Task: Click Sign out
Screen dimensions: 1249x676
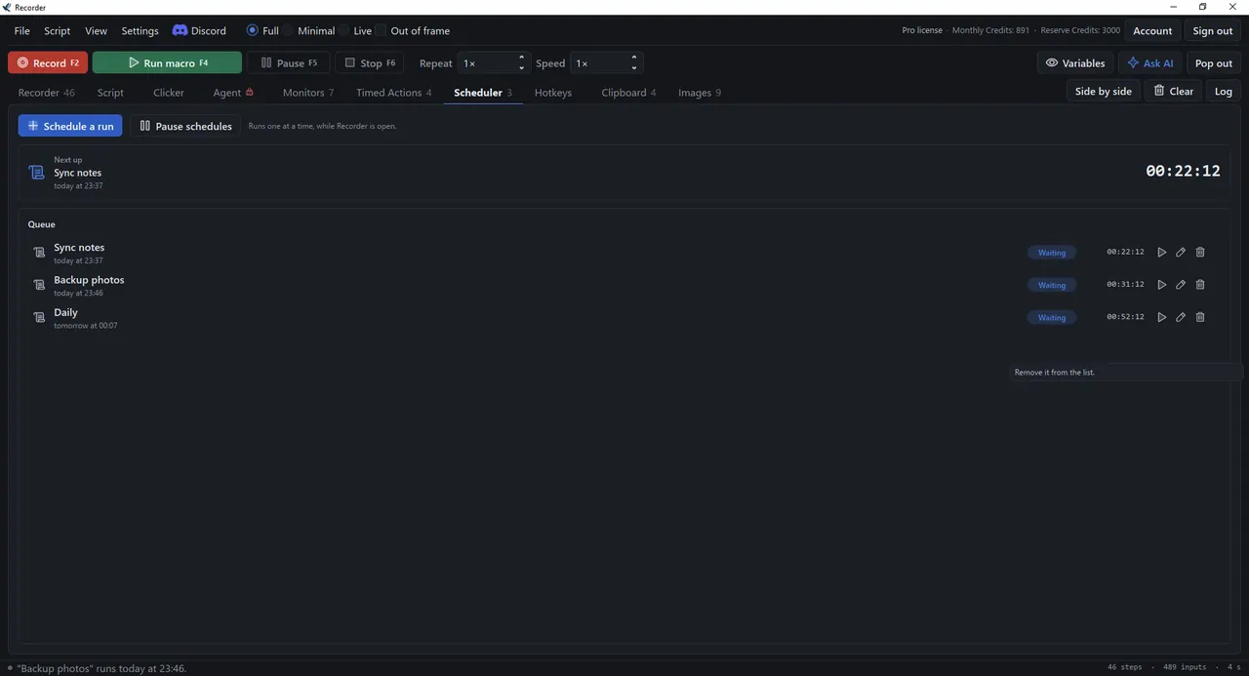Action: 1212,30
